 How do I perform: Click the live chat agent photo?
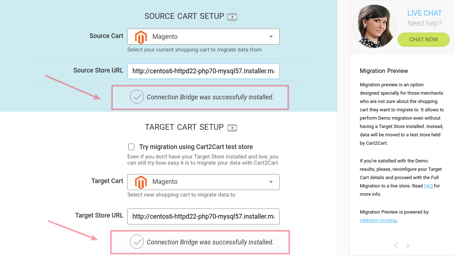[374, 26]
